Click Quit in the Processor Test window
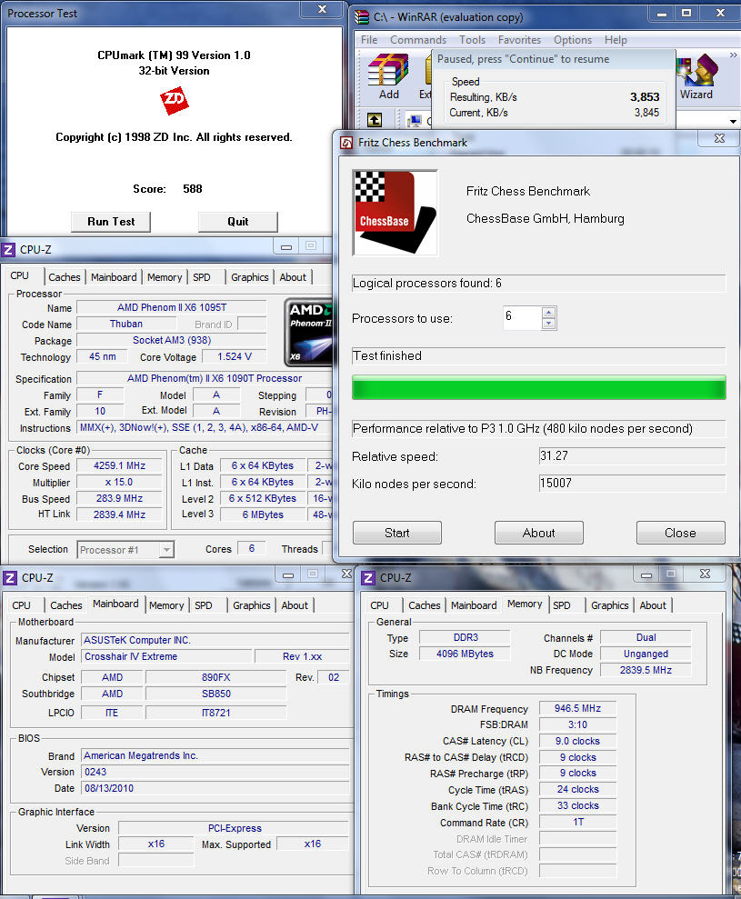This screenshot has height=899, width=741. 237,222
